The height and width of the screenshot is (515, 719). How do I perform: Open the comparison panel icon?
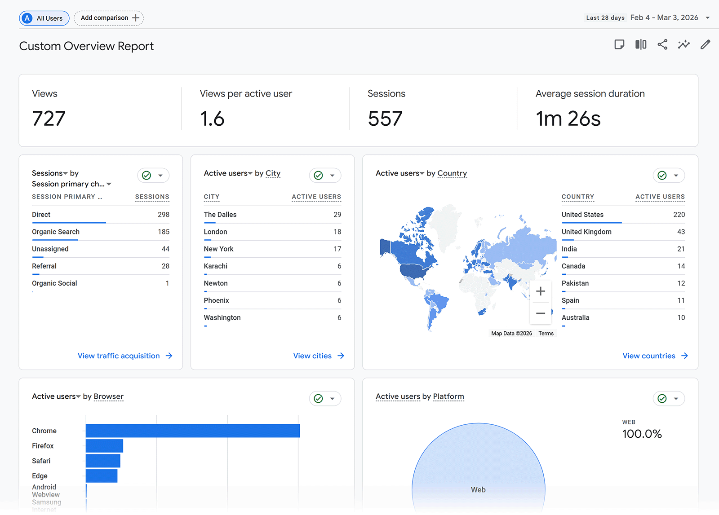coord(640,44)
